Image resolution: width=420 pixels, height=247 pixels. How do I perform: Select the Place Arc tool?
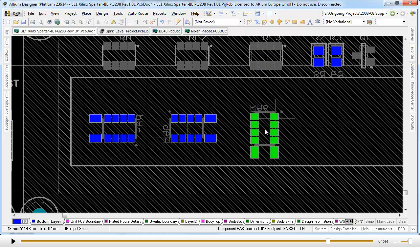click(287, 22)
